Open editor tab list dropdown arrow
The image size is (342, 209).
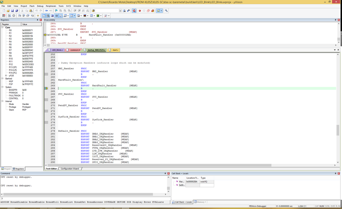coord(335,50)
